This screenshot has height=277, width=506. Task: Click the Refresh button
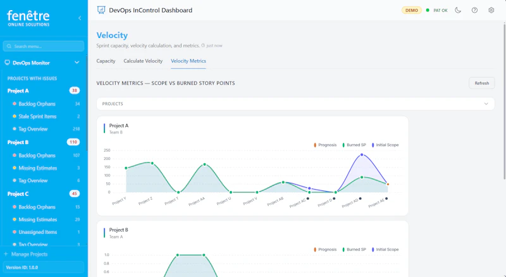481,83
